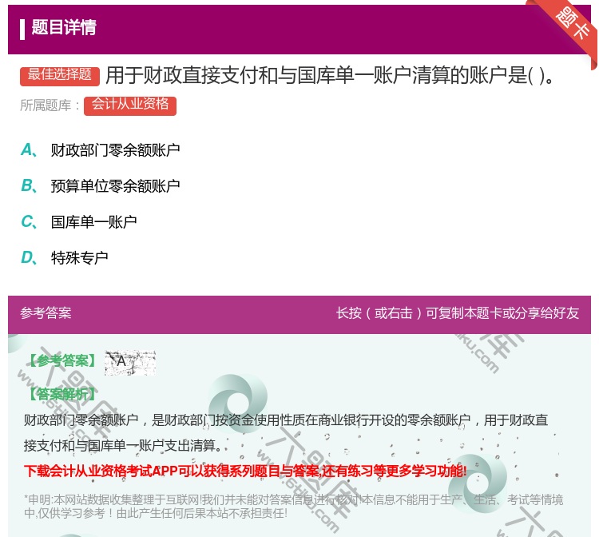This screenshot has height=537, width=599.
Task: Click the letter D option marker
Action: pos(29,258)
